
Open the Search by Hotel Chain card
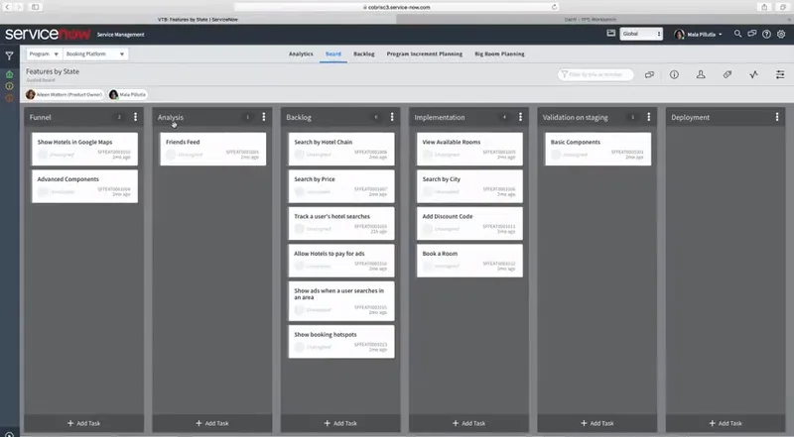point(341,149)
